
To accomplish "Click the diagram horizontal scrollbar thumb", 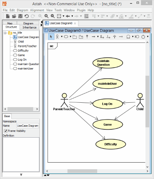I will 82,171.
